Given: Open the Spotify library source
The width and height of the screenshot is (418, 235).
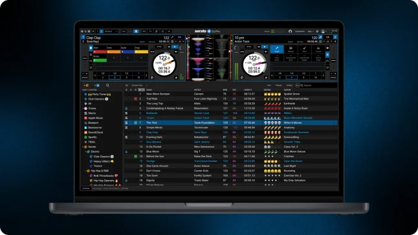Looking at the screenshot, I should 91,137.
